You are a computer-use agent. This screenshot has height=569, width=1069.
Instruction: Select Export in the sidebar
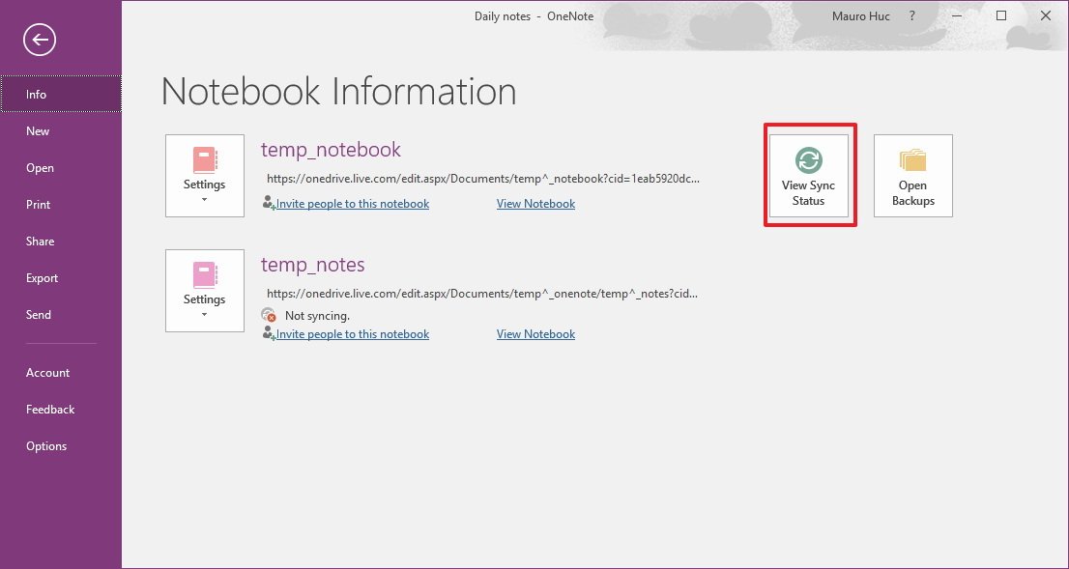(42, 278)
